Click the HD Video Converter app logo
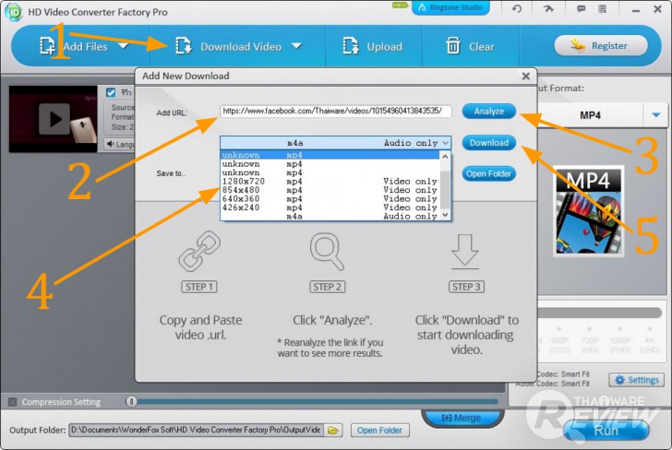The width and height of the screenshot is (672, 450). 13,12
